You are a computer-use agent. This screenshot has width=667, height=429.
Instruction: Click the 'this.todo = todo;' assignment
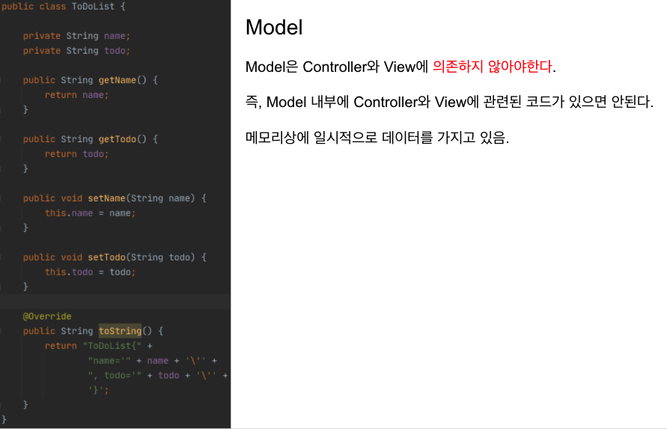pyautogui.click(x=90, y=273)
